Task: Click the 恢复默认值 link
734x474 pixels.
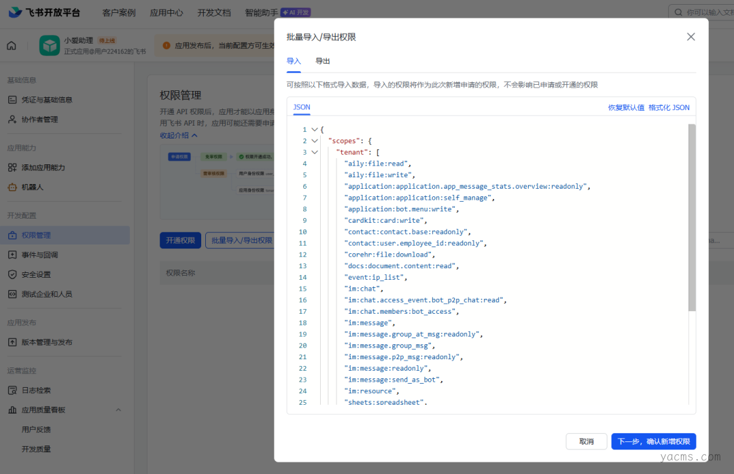Action: (x=626, y=107)
